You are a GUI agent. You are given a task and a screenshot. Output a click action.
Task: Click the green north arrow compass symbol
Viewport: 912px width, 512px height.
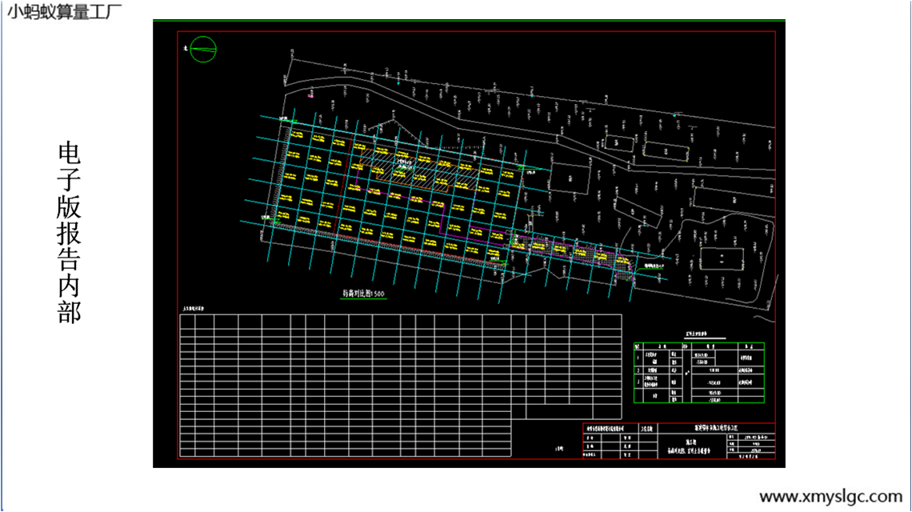click(x=203, y=49)
